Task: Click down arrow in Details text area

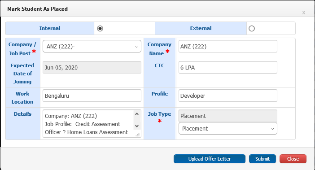Action: pyautogui.click(x=137, y=126)
